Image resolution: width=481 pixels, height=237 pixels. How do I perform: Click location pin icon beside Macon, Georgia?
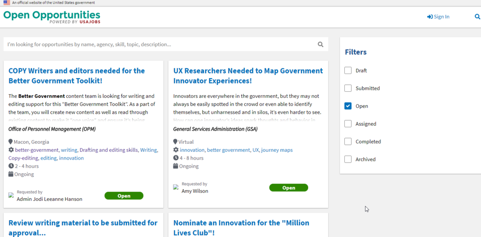click(x=11, y=142)
